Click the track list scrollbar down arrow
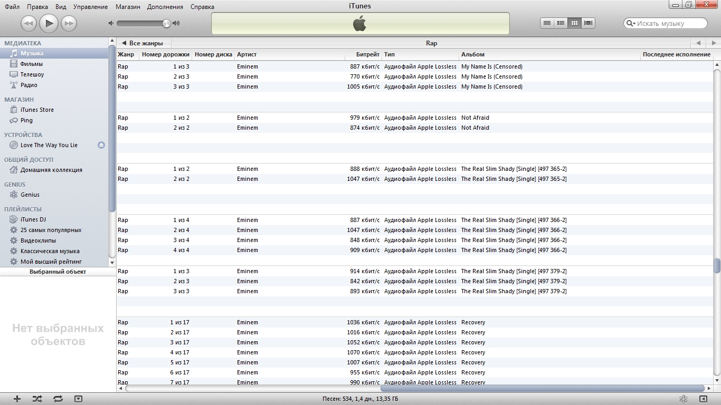The width and height of the screenshot is (721, 405). (717, 381)
